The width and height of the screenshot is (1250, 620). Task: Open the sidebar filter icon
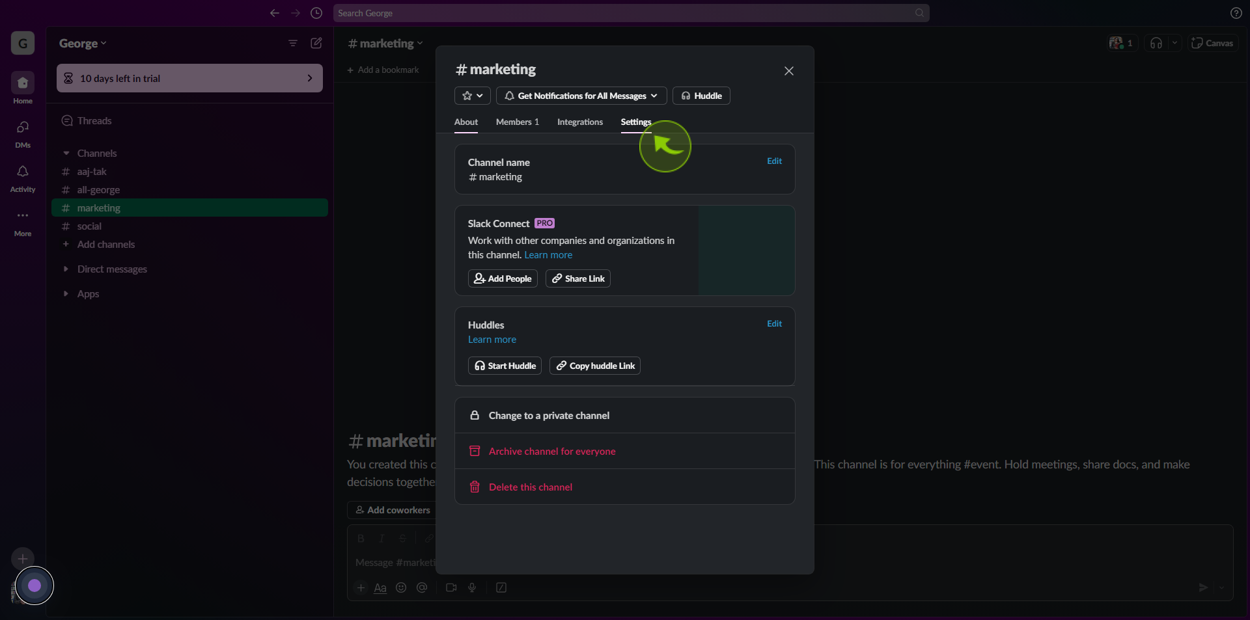293,43
